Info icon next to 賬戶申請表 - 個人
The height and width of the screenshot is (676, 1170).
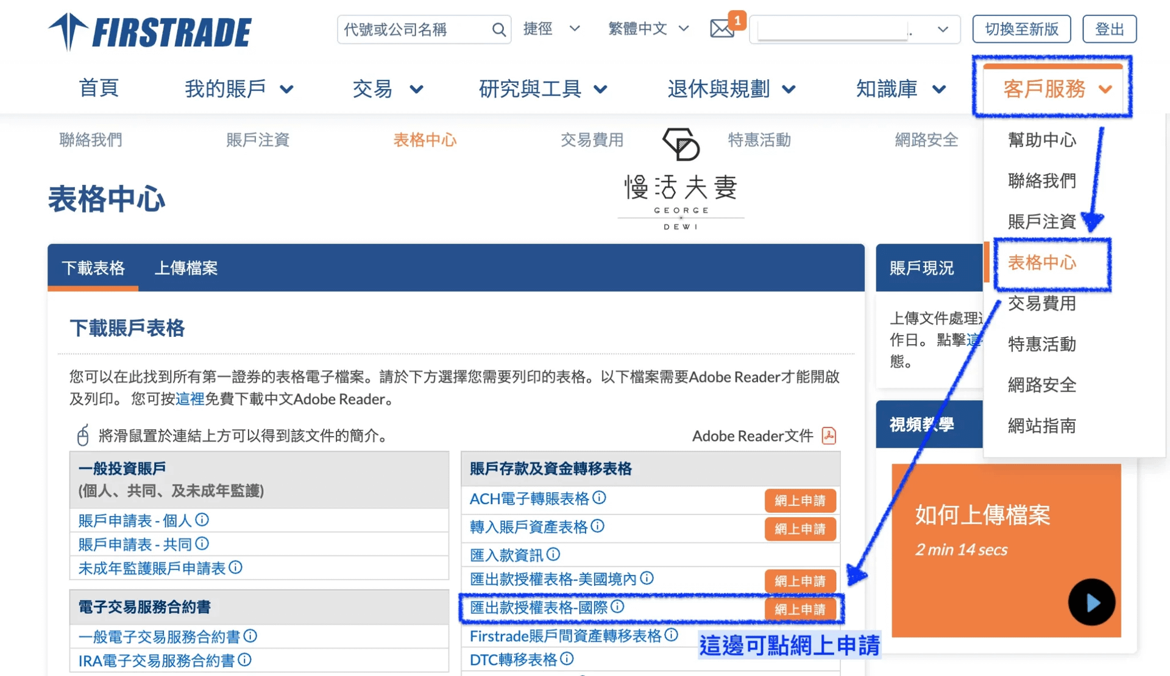[x=202, y=519]
